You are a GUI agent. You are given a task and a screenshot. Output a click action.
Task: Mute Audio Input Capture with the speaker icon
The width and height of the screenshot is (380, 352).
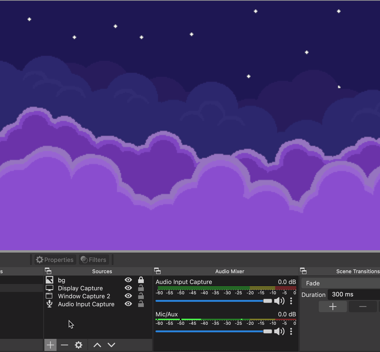click(x=279, y=301)
